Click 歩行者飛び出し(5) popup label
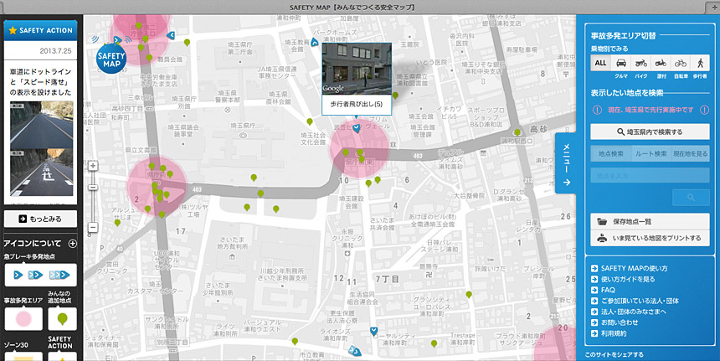This screenshot has height=361, width=720. pyautogui.click(x=357, y=104)
